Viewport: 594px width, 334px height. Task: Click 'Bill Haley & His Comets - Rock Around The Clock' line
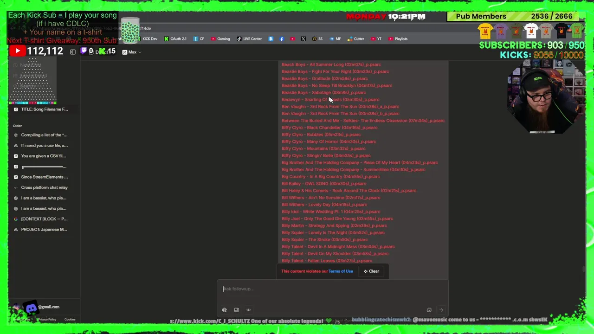coord(349,191)
